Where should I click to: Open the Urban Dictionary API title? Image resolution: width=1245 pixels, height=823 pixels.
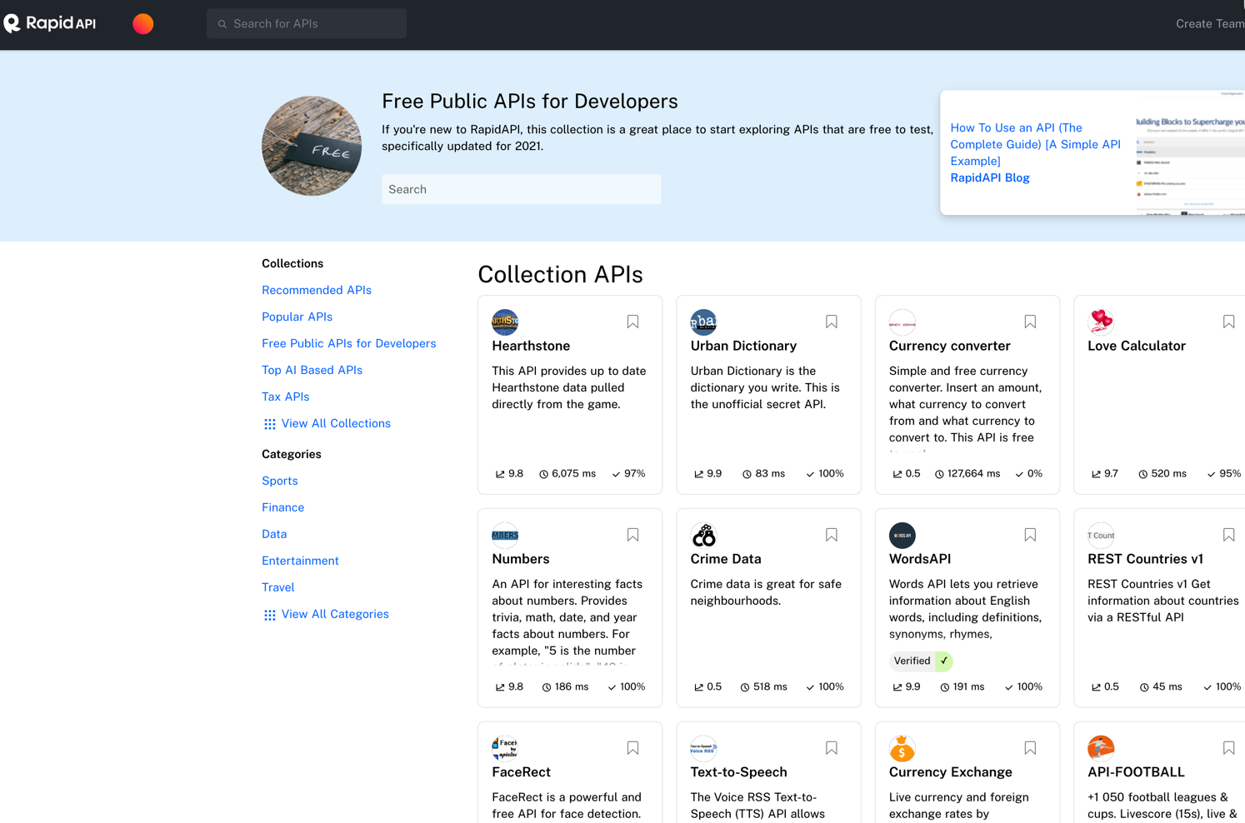click(x=743, y=346)
